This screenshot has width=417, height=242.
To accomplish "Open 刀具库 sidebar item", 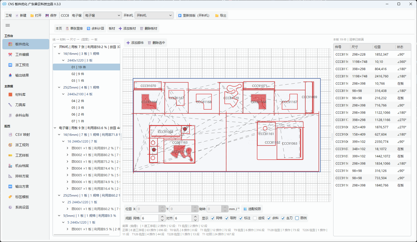I will [x=26, y=105].
